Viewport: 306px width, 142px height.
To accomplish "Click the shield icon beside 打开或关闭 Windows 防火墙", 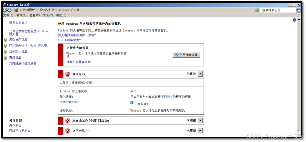I will (5, 46).
